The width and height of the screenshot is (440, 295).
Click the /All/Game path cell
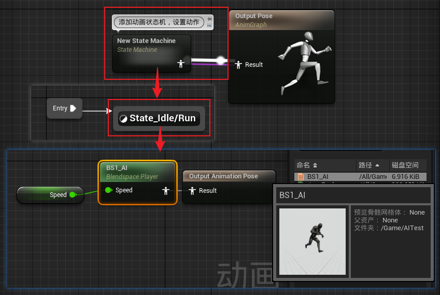[x=373, y=177]
